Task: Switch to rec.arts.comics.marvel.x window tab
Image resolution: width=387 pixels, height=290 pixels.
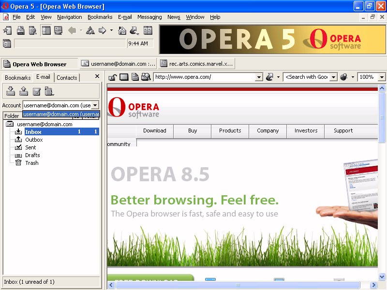Action: click(196, 64)
